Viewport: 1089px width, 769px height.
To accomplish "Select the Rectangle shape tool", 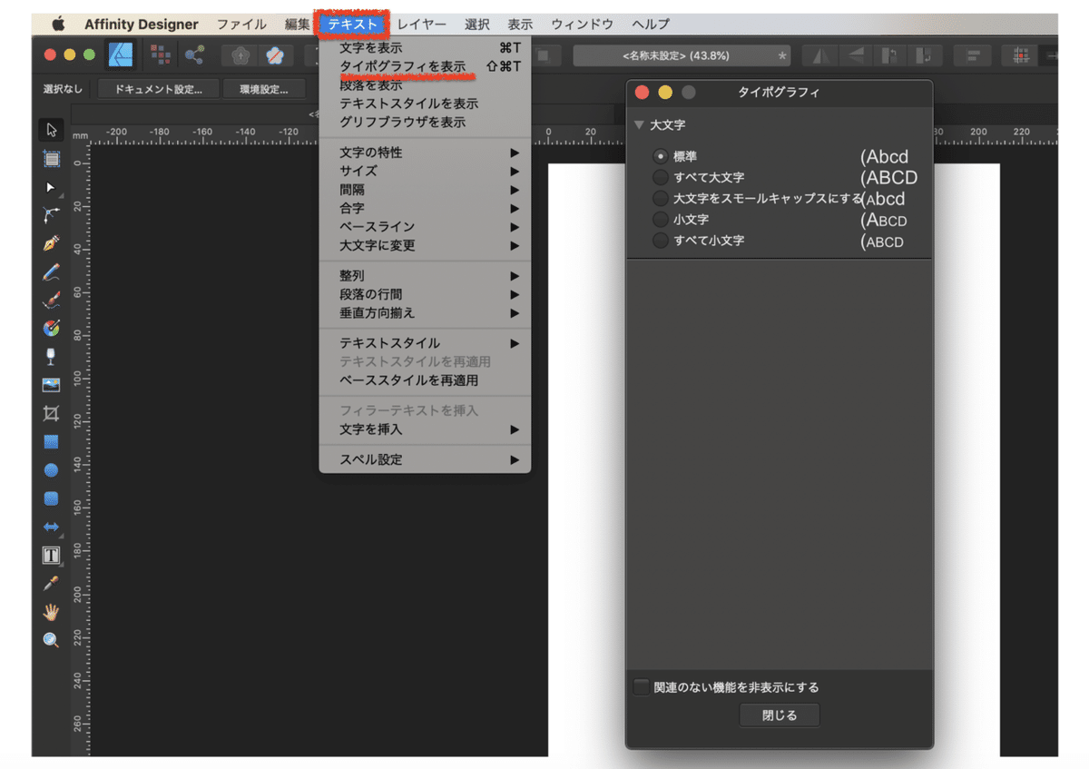I will click(x=51, y=442).
